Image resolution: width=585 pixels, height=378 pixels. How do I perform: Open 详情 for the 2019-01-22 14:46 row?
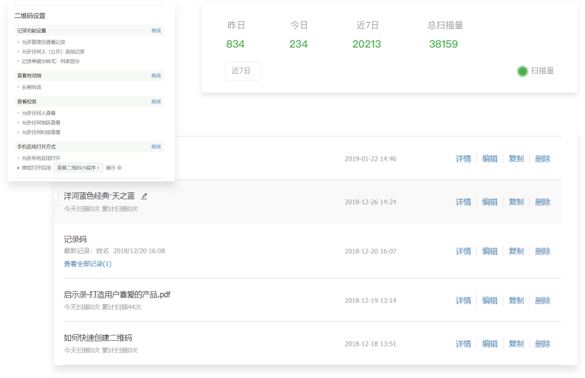464,159
